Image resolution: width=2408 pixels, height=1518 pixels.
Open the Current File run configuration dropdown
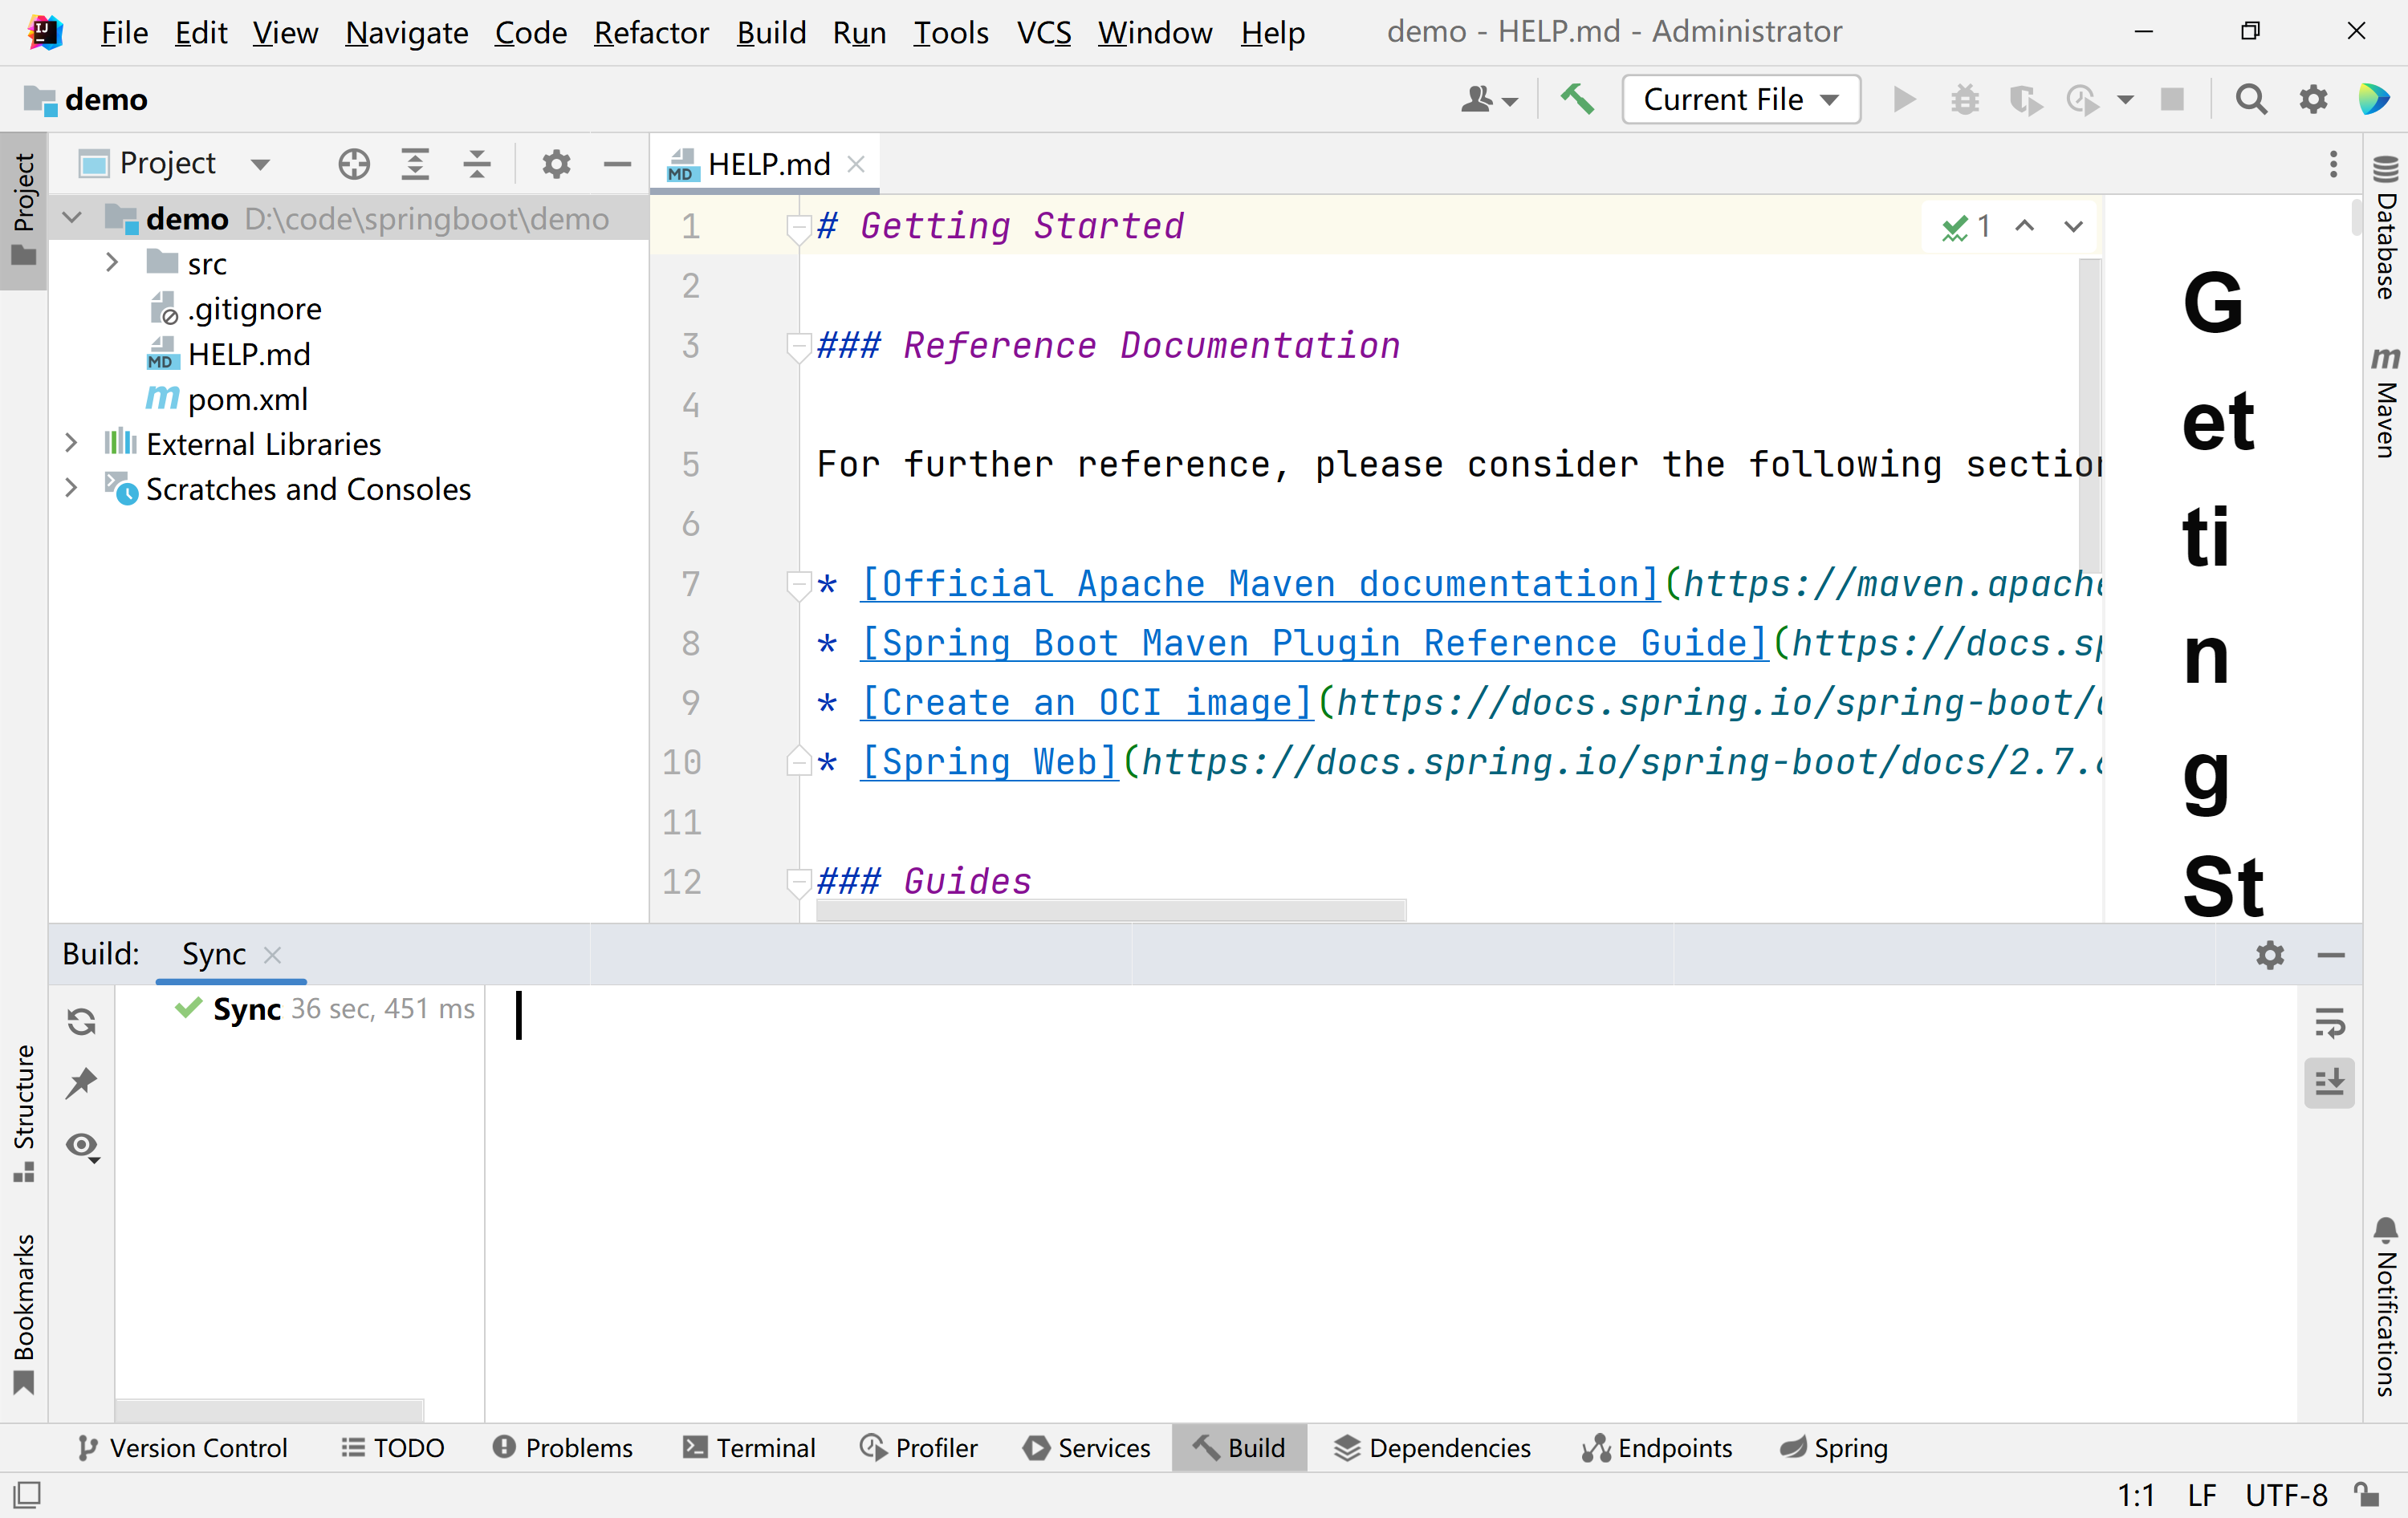click(x=1740, y=100)
